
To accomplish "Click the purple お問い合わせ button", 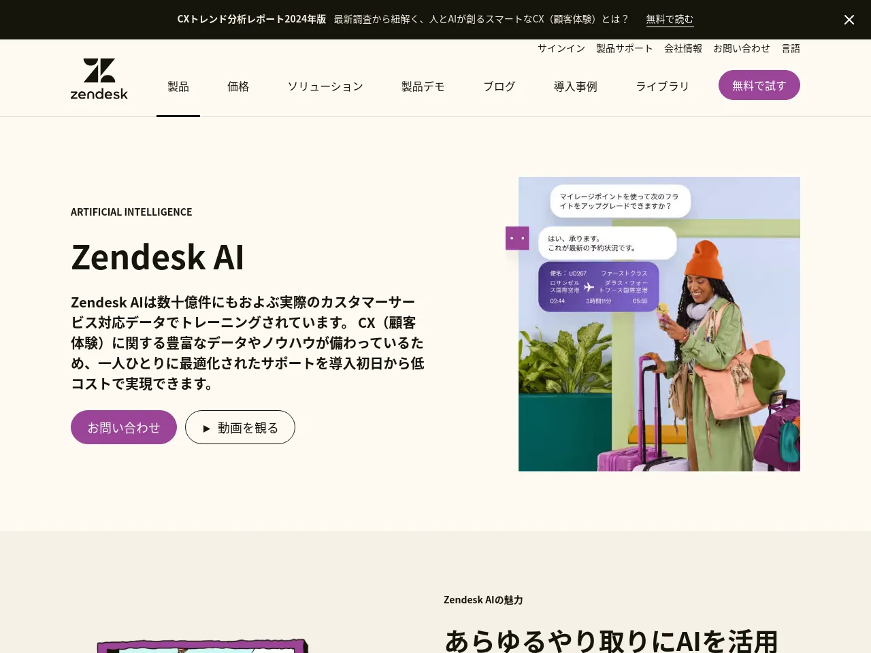I will [x=124, y=427].
